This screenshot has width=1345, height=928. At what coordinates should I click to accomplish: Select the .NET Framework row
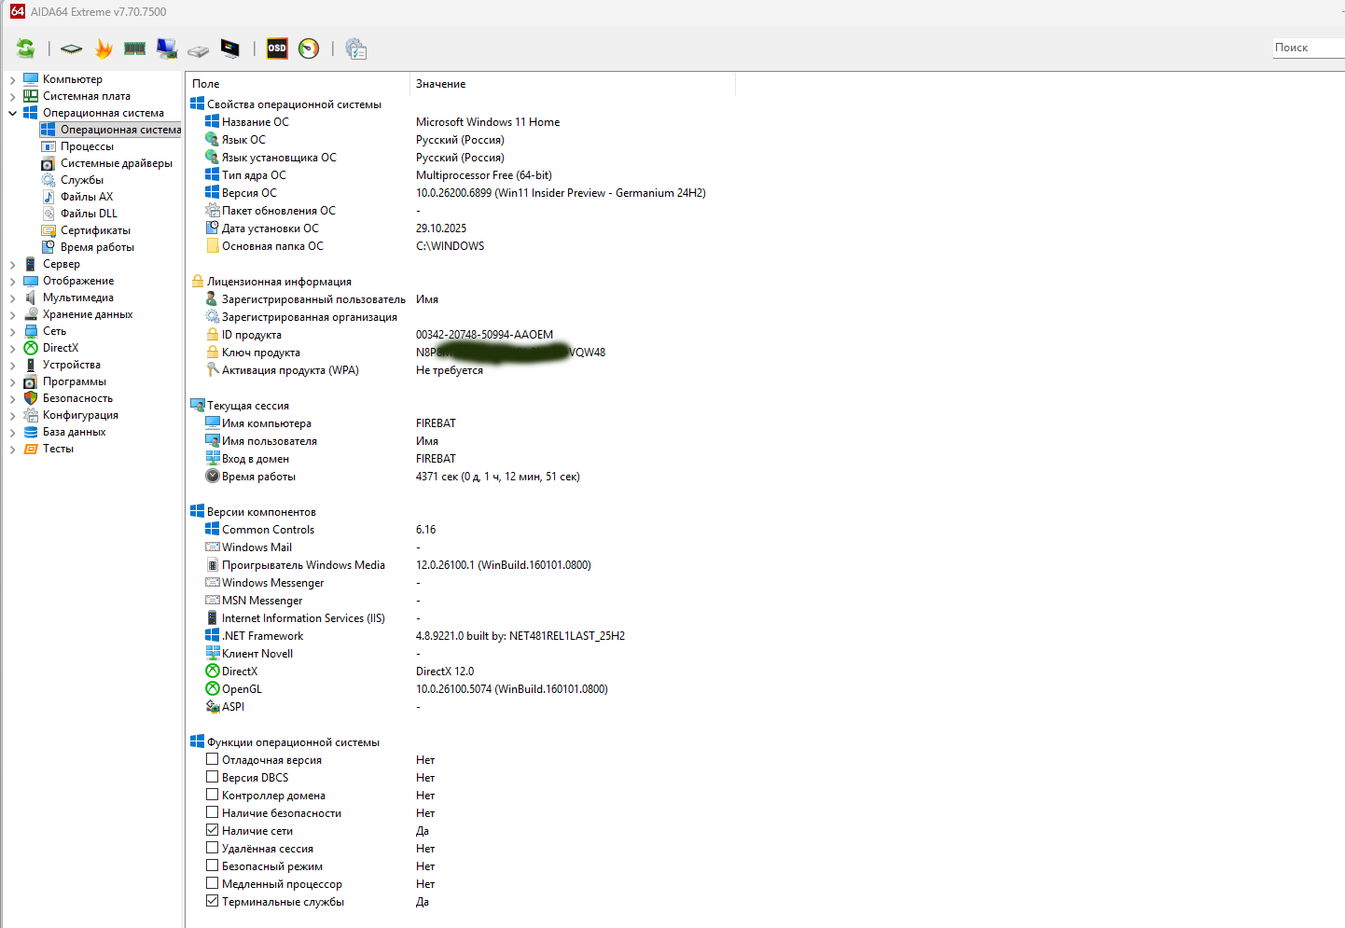click(461, 636)
